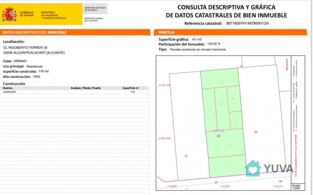Select the ALMACEN row in Construcción table
Viewport: 313px width, 195px height.
point(74,92)
